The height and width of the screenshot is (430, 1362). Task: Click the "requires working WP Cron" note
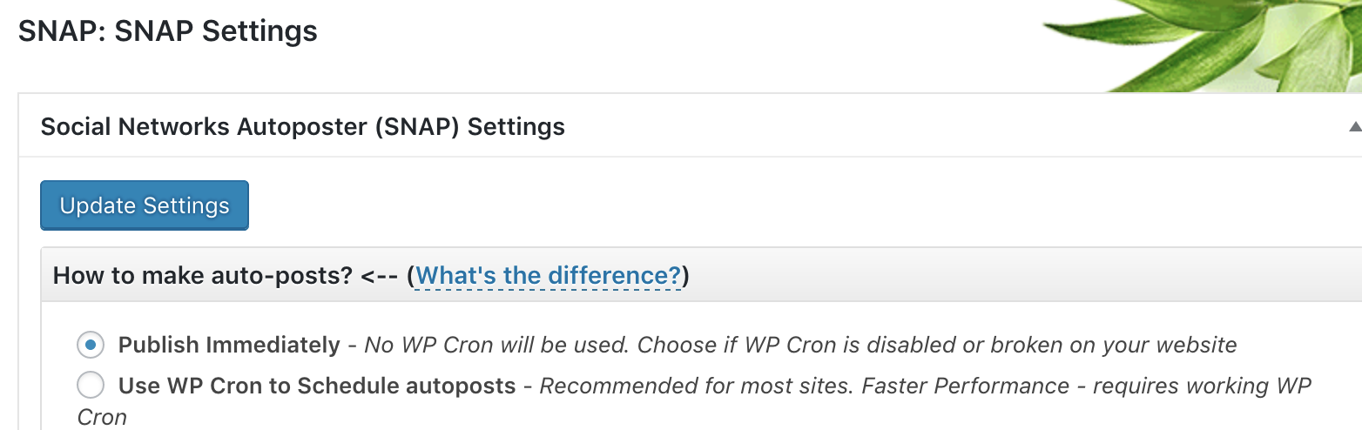point(1202,386)
